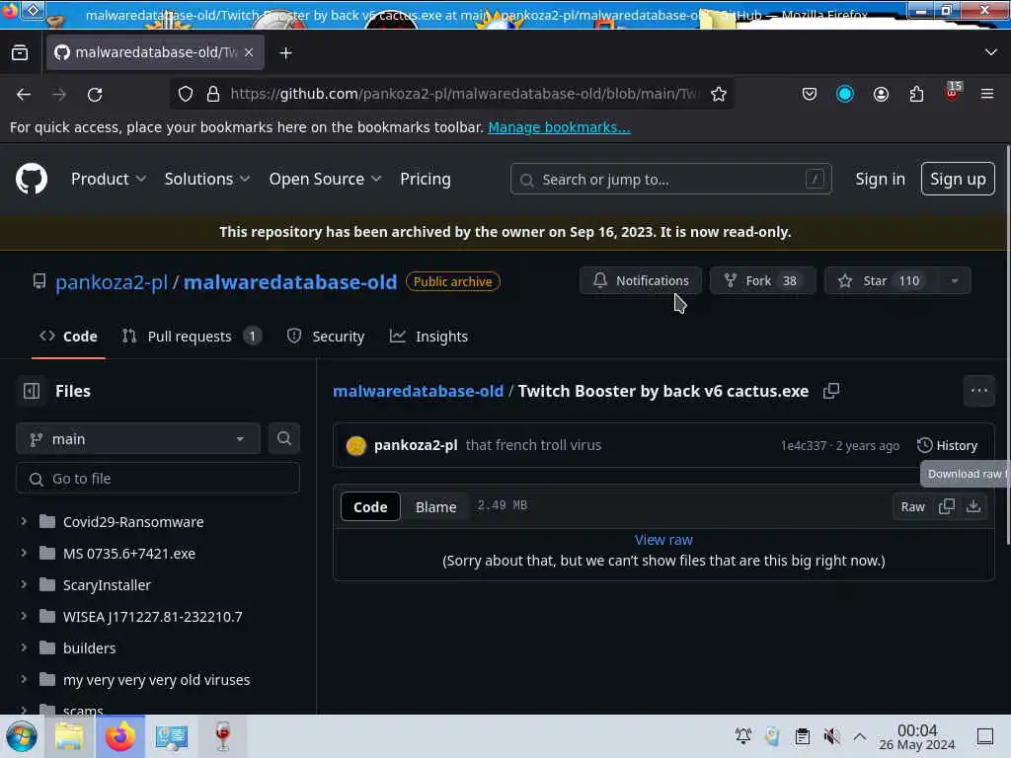Click the muted volume tray icon
Image resolution: width=1011 pixels, height=758 pixels.
831,736
